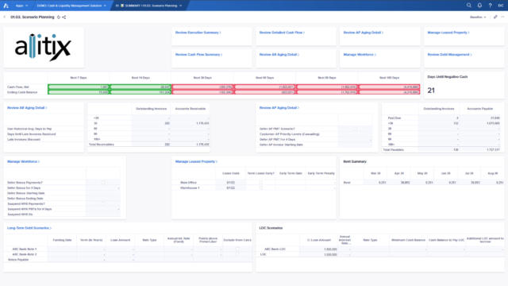The width and height of the screenshot is (508, 286).
Task: Toggle the Defer AP PMT Scenario checkbox
Action: click(355, 129)
